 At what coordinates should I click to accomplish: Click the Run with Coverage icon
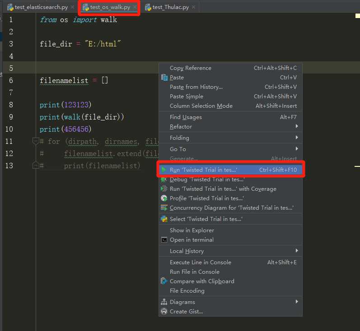coord(164,188)
